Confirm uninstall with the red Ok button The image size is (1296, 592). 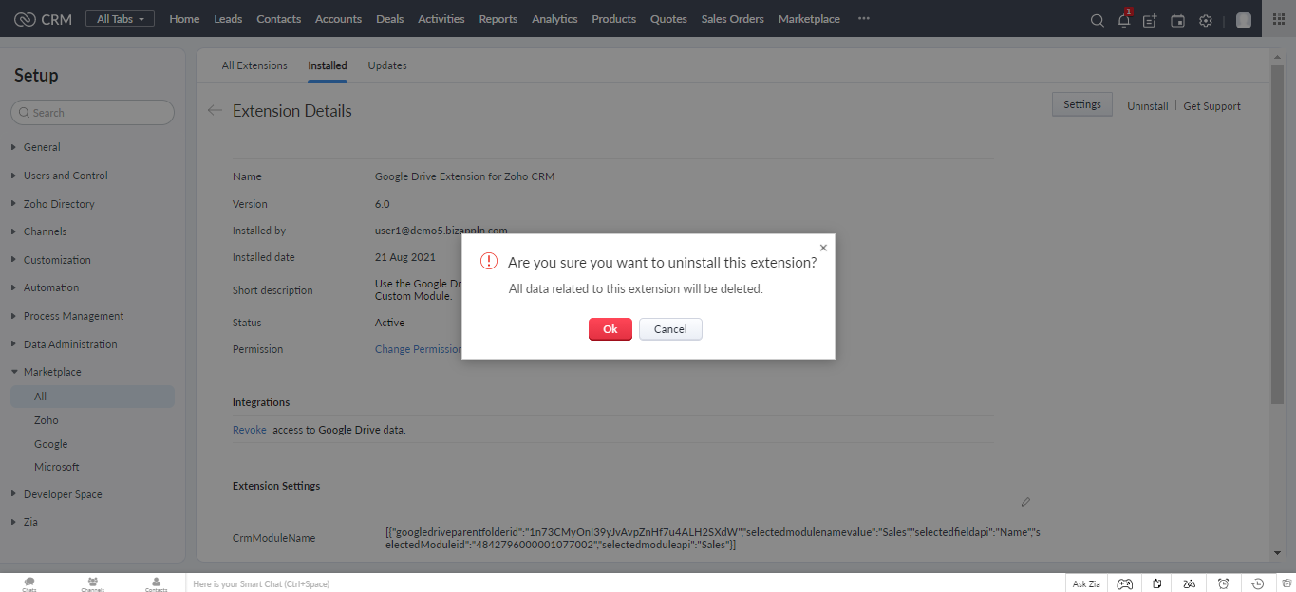point(610,329)
